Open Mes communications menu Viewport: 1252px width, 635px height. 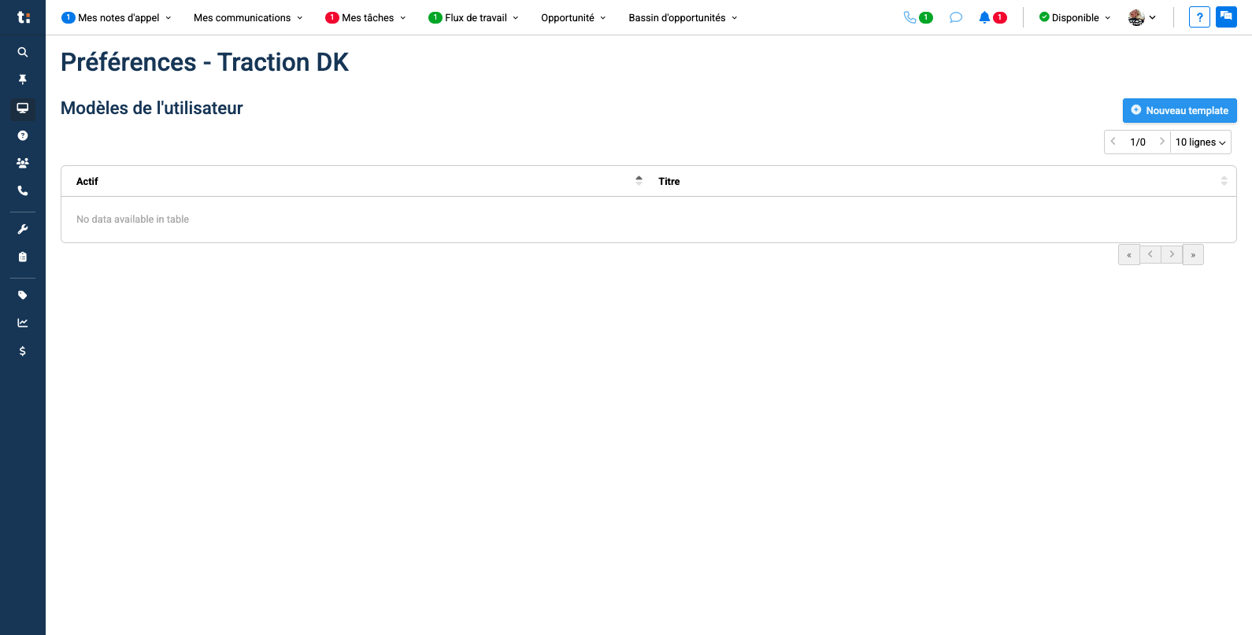tap(248, 17)
